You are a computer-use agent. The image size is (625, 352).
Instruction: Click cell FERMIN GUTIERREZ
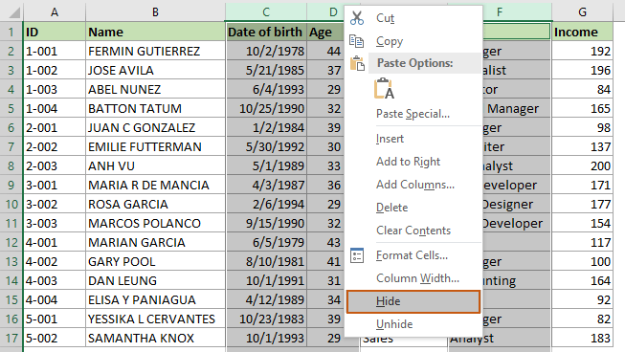click(155, 51)
